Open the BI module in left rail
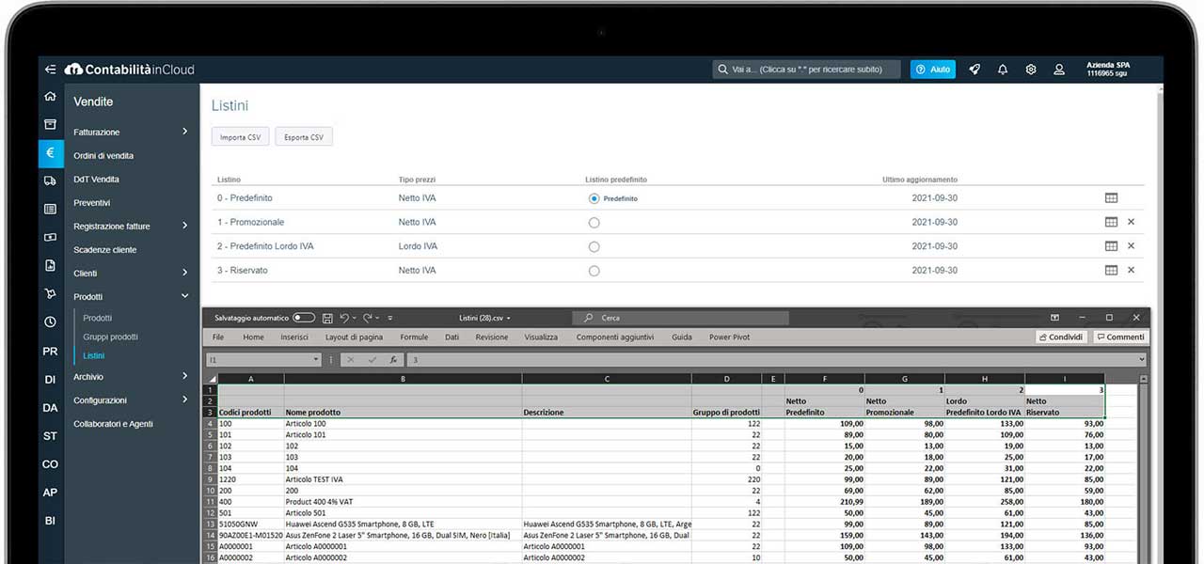This screenshot has width=1204, height=564. pyautogui.click(x=50, y=521)
